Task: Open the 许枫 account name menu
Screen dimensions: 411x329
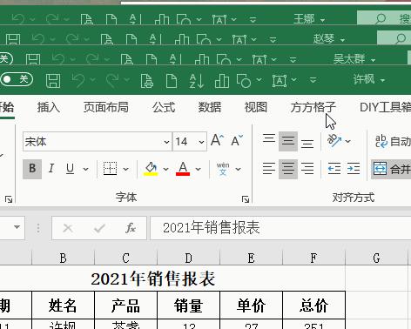Action: [x=369, y=79]
